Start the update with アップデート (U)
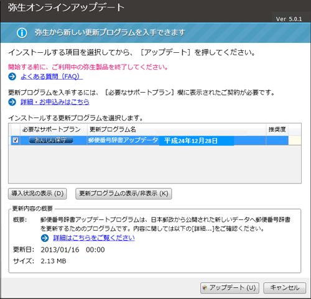311x299 pixels. tap(230, 288)
